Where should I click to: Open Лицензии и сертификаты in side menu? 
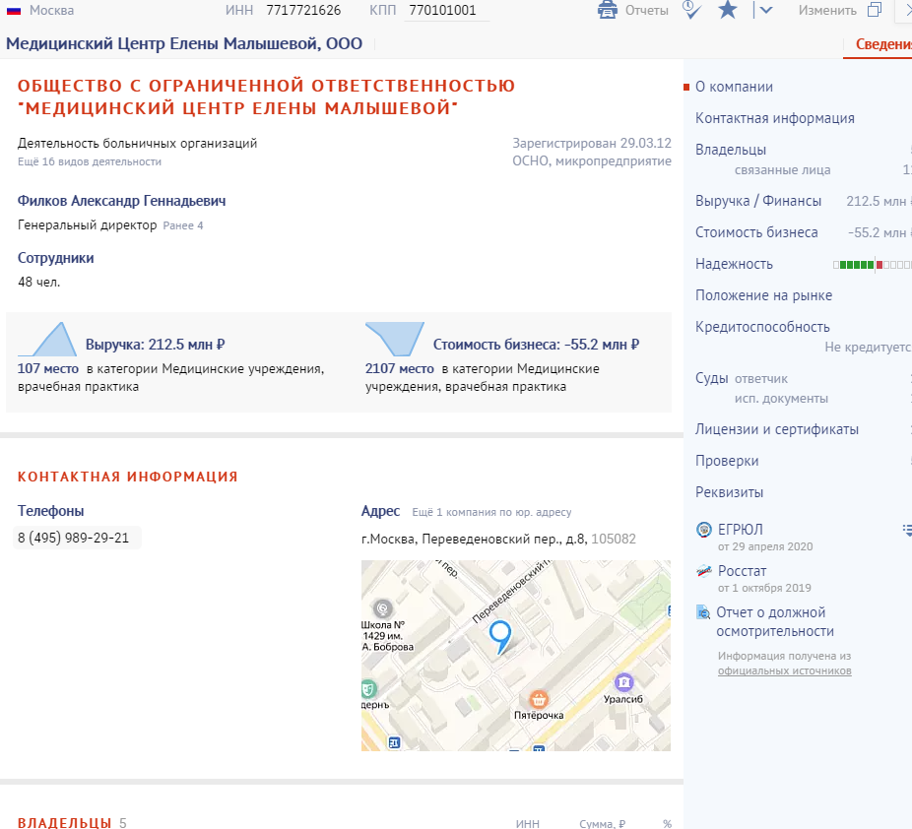pyautogui.click(x=777, y=429)
